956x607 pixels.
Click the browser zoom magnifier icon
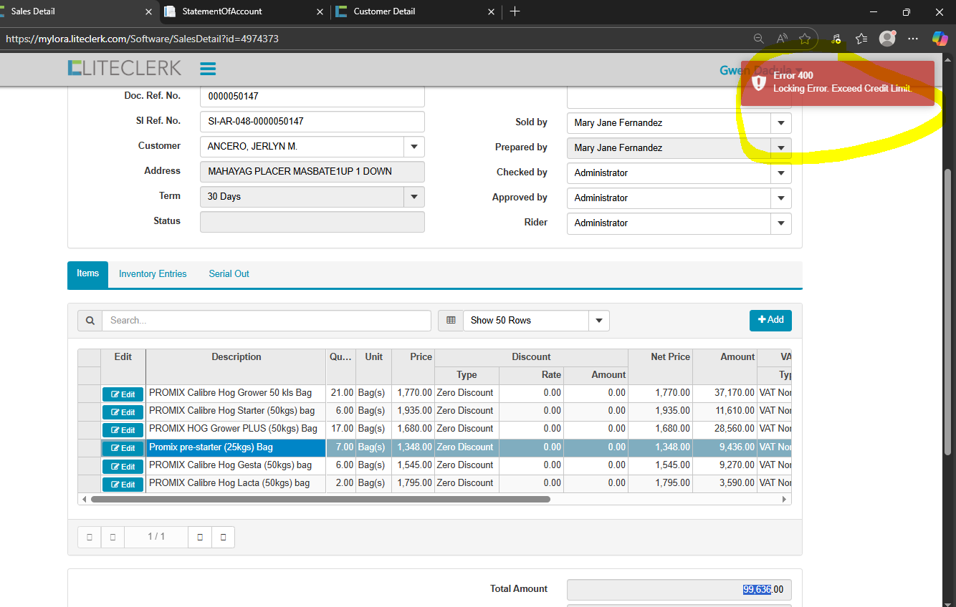point(758,39)
